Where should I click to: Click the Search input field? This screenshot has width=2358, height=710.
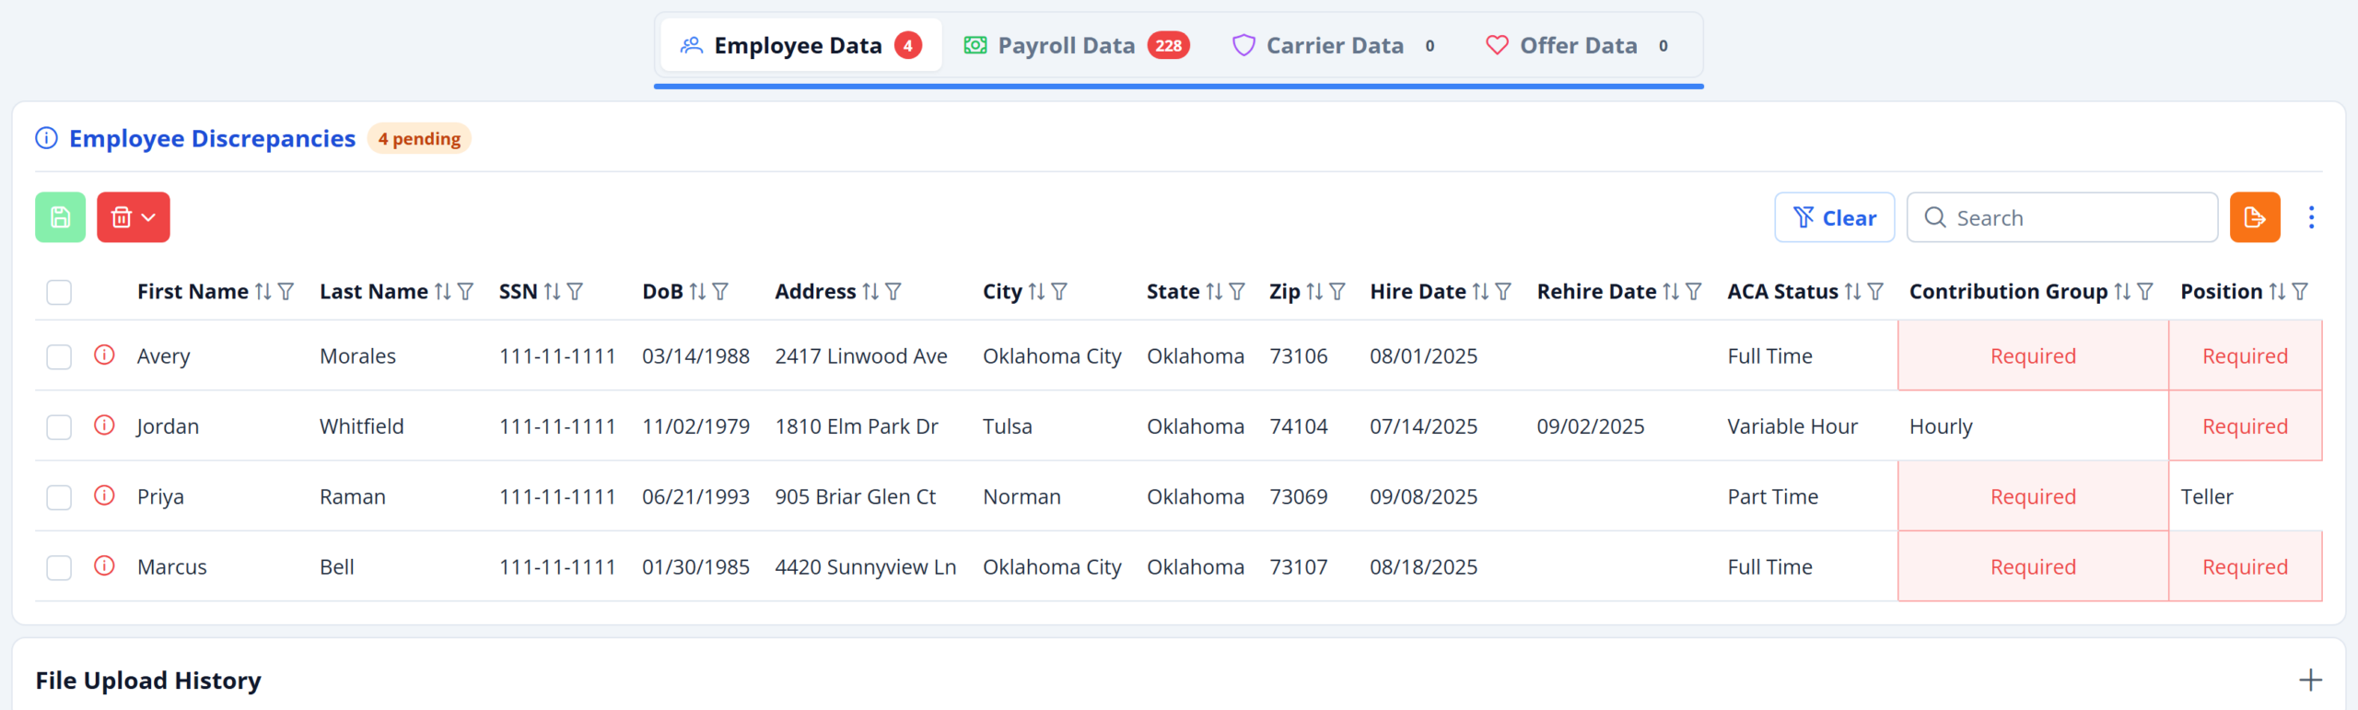pyautogui.click(x=2062, y=217)
